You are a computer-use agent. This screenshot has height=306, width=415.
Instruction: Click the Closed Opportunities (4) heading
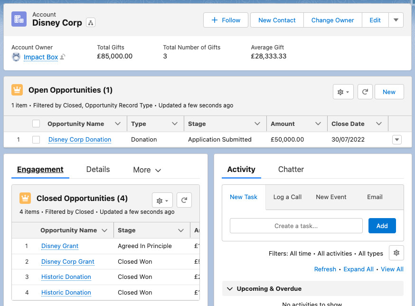(82, 198)
